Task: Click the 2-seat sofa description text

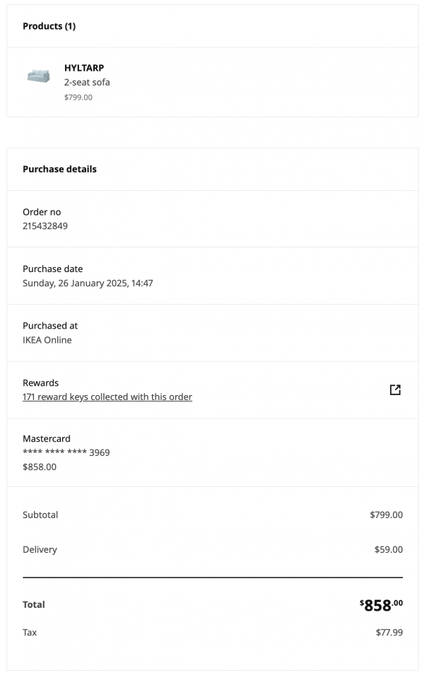Action: pyautogui.click(x=87, y=82)
